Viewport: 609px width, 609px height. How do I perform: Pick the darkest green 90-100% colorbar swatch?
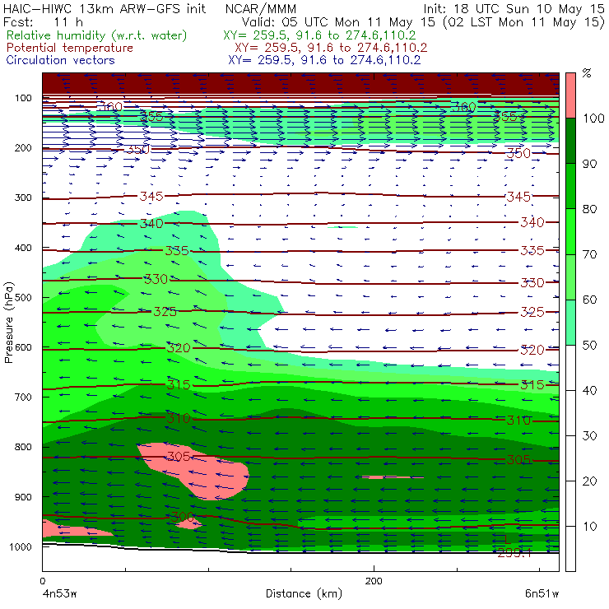(570, 141)
